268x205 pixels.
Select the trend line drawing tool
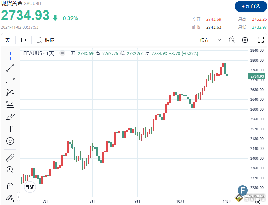[10, 68]
